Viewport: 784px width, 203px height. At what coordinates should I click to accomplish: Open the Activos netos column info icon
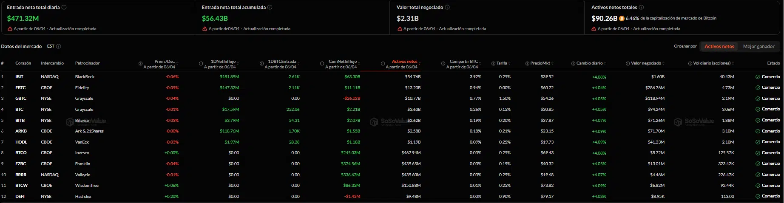point(383,64)
